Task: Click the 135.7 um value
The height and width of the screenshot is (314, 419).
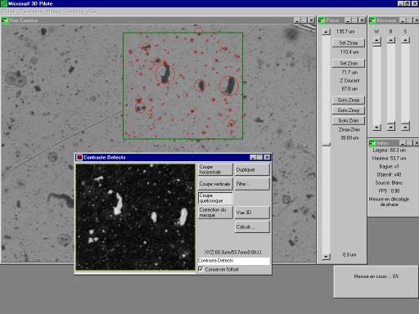Action: point(345,32)
